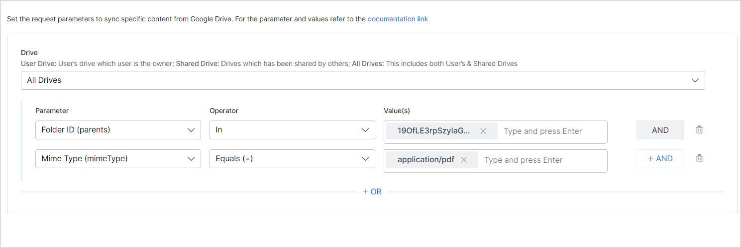Click the chevron on the Equals operator
741x248 pixels.
(x=365, y=159)
